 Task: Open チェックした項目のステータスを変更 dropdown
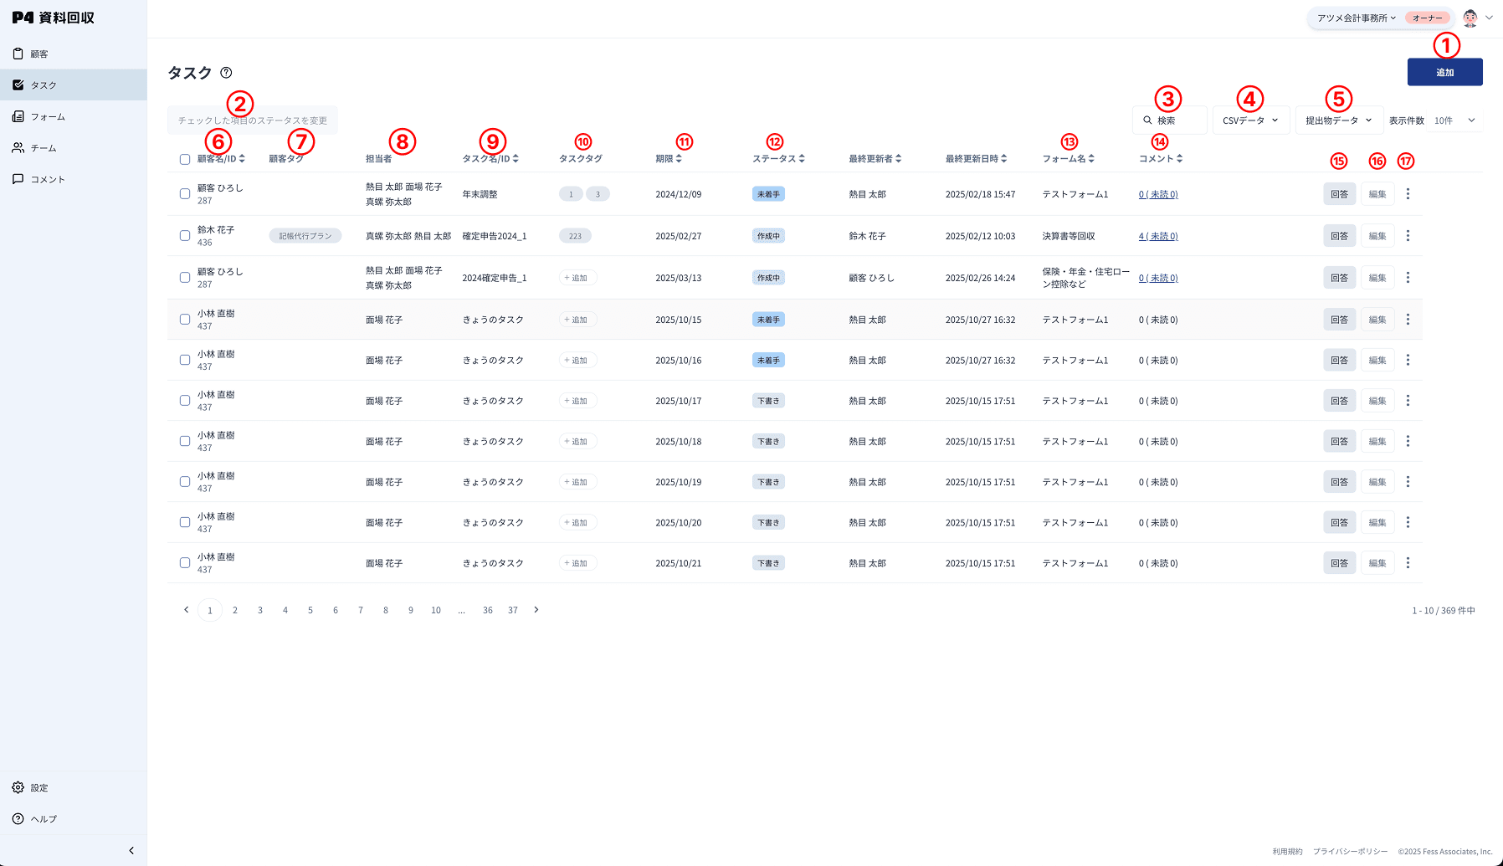(253, 120)
